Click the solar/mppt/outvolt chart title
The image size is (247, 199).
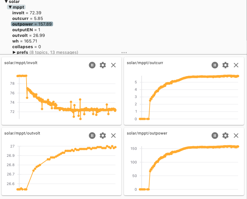tap(22, 133)
